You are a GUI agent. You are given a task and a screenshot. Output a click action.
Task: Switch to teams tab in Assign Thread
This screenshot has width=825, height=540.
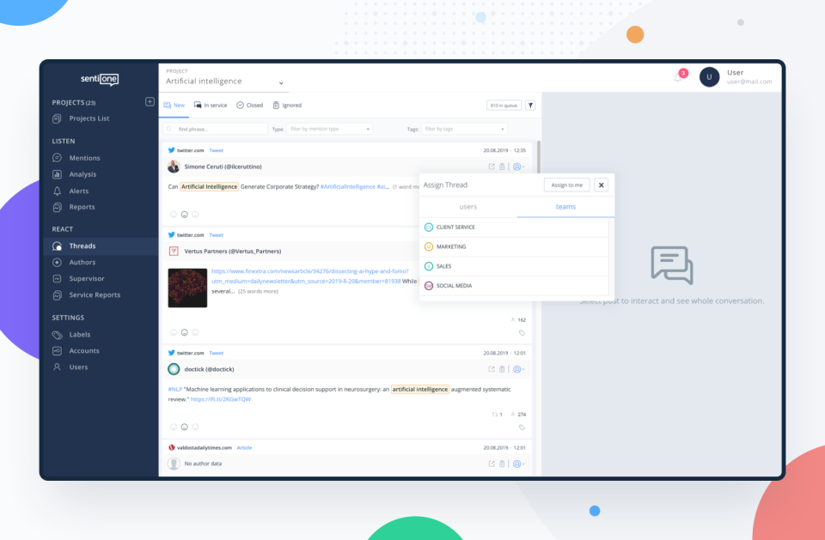565,207
